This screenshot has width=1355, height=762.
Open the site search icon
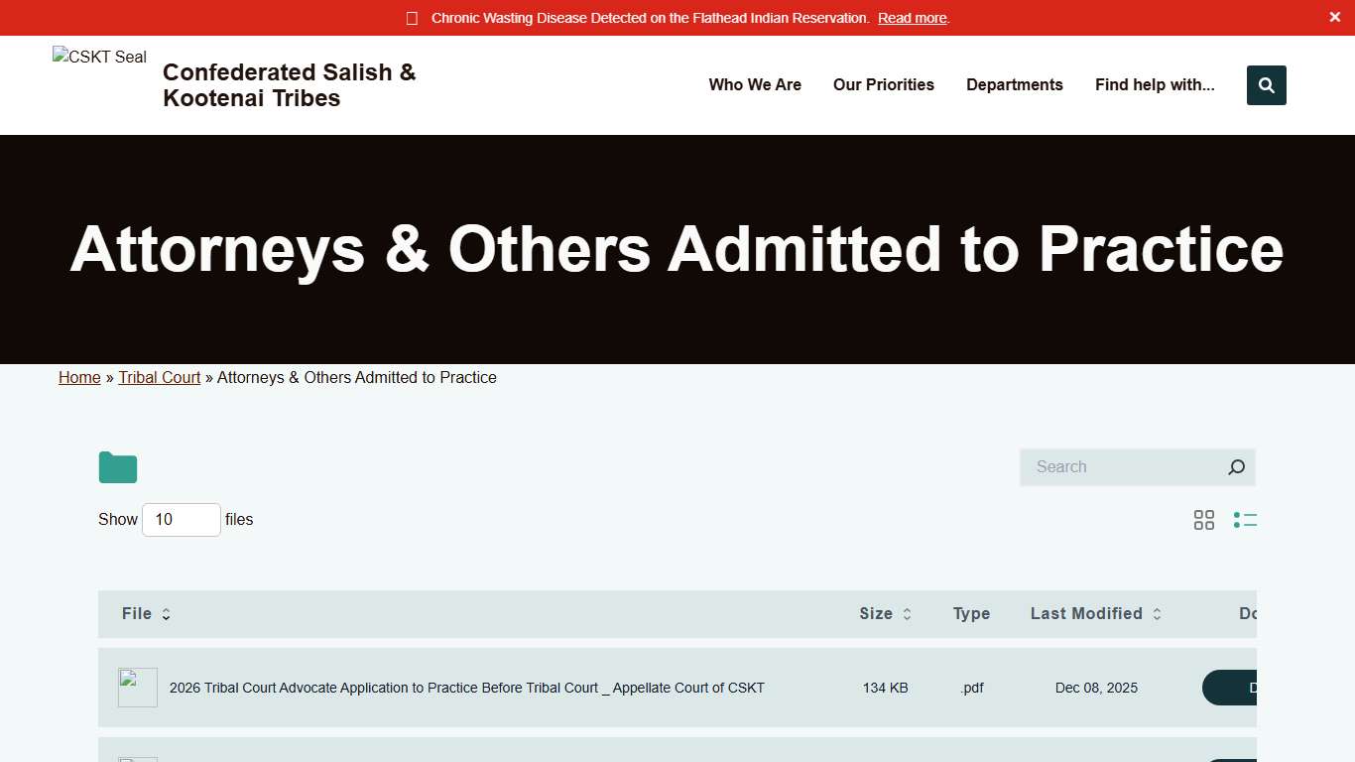pos(1266,85)
